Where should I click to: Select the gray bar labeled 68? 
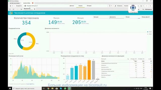click(93, 70)
